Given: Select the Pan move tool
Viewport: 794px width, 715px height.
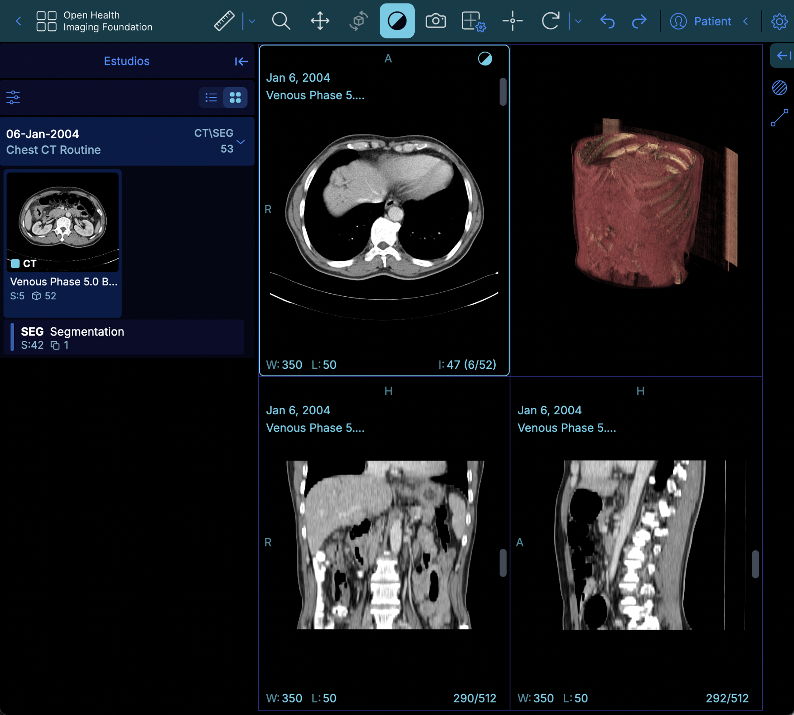Looking at the screenshot, I should click(320, 21).
